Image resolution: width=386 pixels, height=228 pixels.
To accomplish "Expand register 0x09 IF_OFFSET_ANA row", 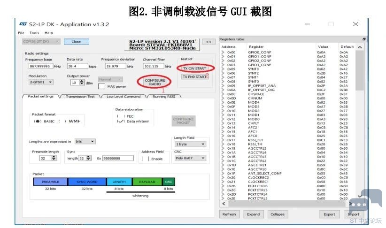I will coord(223,86).
